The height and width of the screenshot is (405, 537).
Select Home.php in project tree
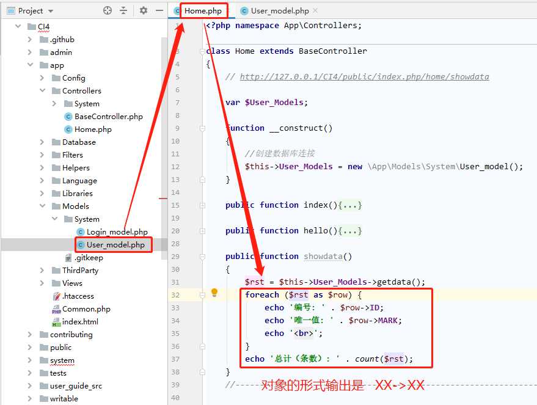(x=93, y=129)
